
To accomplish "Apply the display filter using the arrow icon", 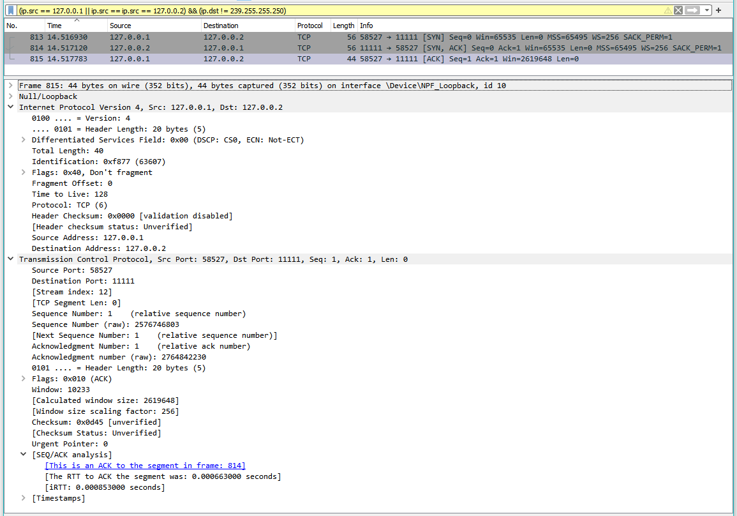I will click(x=691, y=10).
